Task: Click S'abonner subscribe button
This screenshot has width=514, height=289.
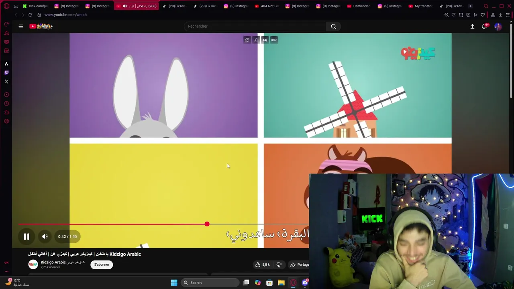Action: (102, 265)
